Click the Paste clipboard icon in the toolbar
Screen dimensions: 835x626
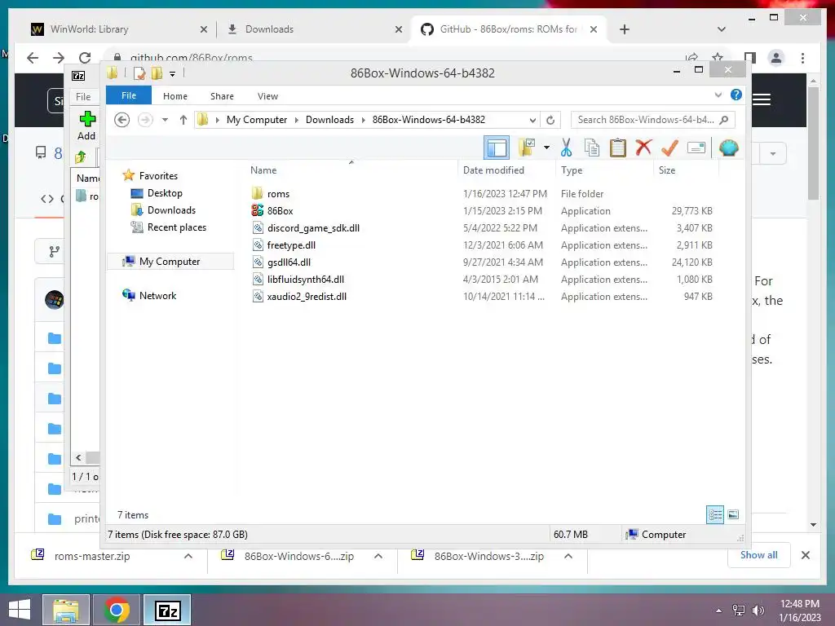click(618, 148)
